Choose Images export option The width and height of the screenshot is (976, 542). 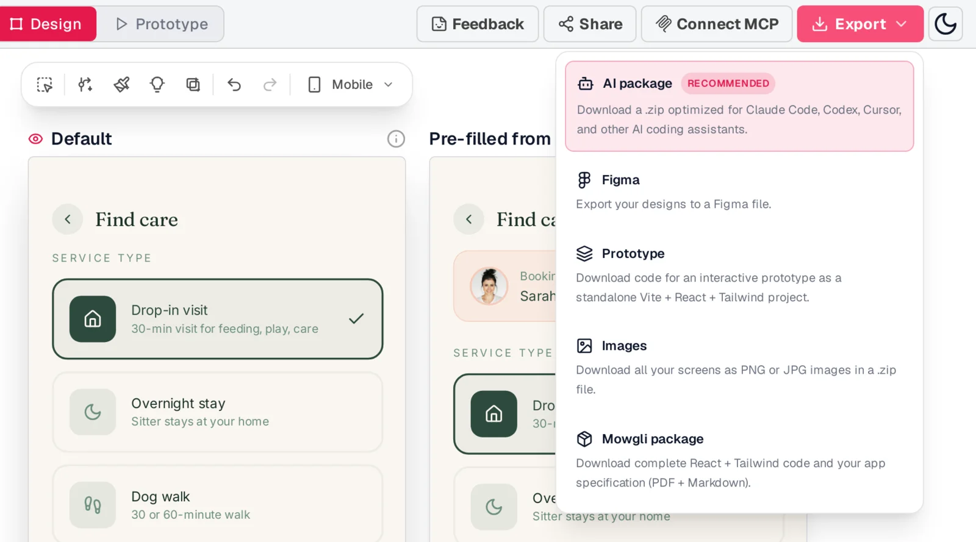739,367
